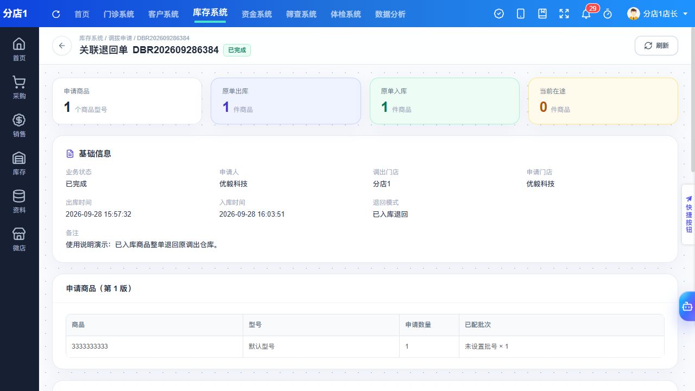Click the 已配批次 column header
This screenshot has width=695, height=391.
pos(561,325)
